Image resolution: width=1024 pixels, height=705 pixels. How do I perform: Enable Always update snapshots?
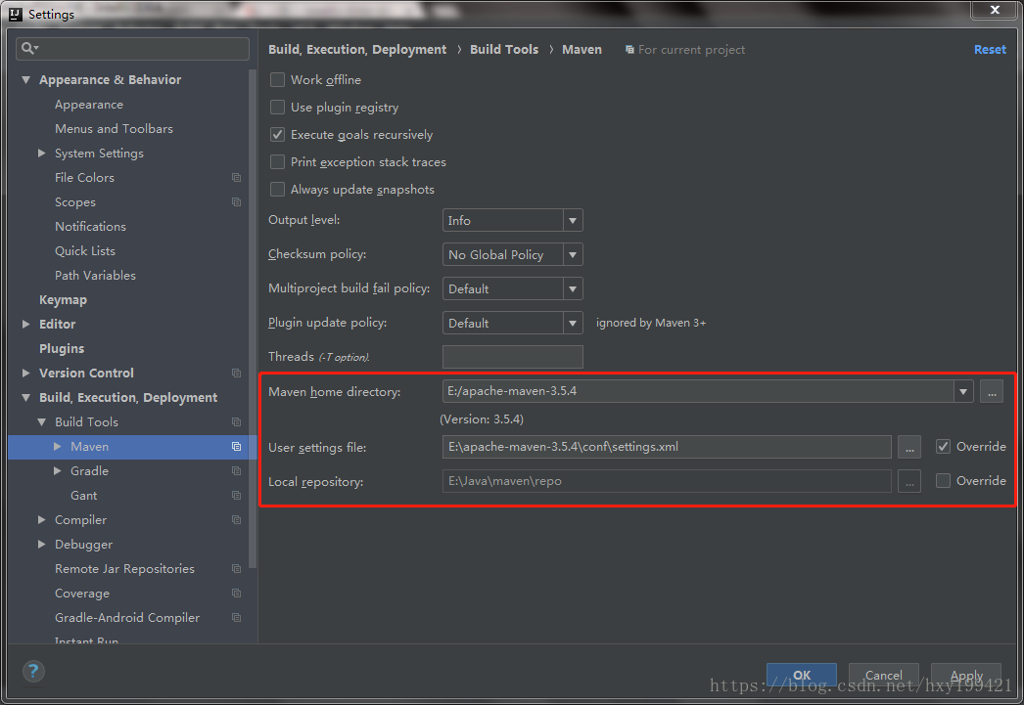tap(278, 189)
